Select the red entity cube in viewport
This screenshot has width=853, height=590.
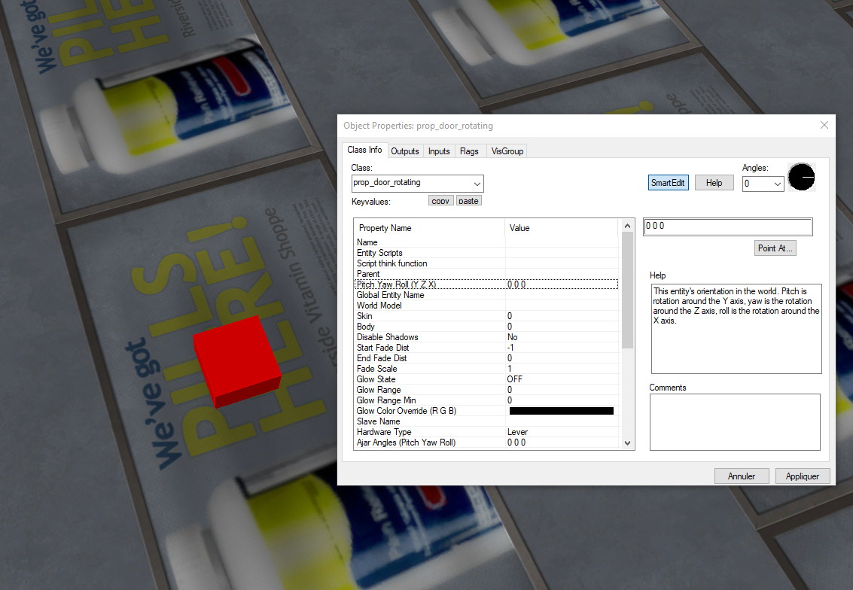[x=237, y=361]
